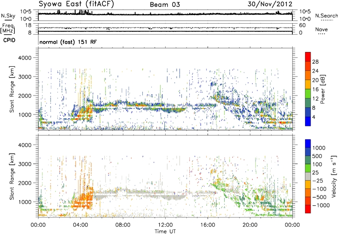338x234 pixels.
Task: Click the 'Freq. [MHz]' label
Action: [x=8, y=29]
